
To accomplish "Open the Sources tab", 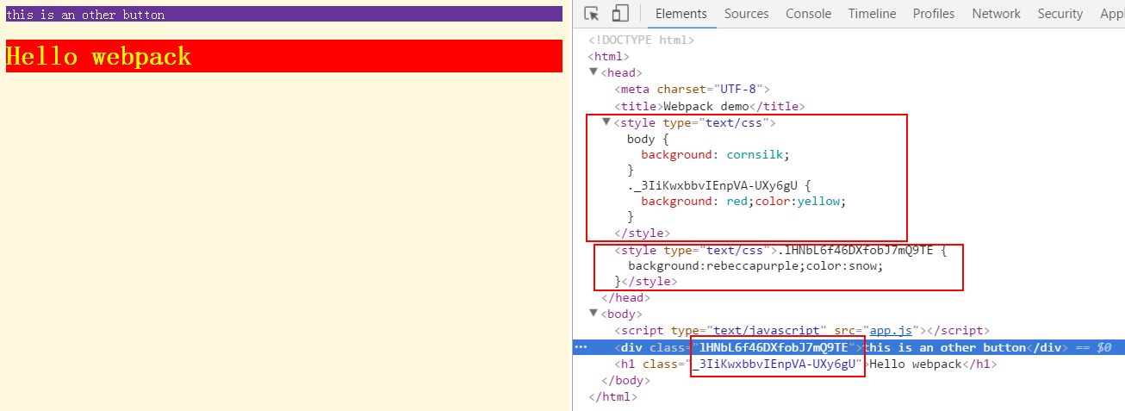I will pos(746,14).
